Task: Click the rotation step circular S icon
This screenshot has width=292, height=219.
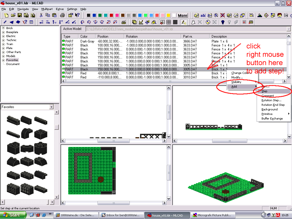Action: tap(216, 15)
